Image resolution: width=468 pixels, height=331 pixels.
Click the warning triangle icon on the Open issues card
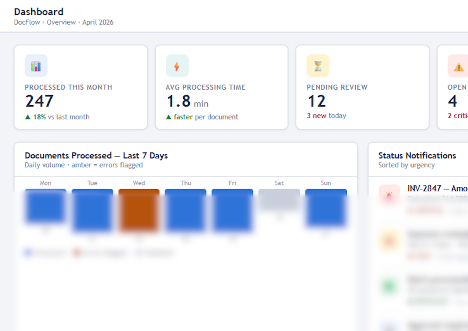[458, 66]
